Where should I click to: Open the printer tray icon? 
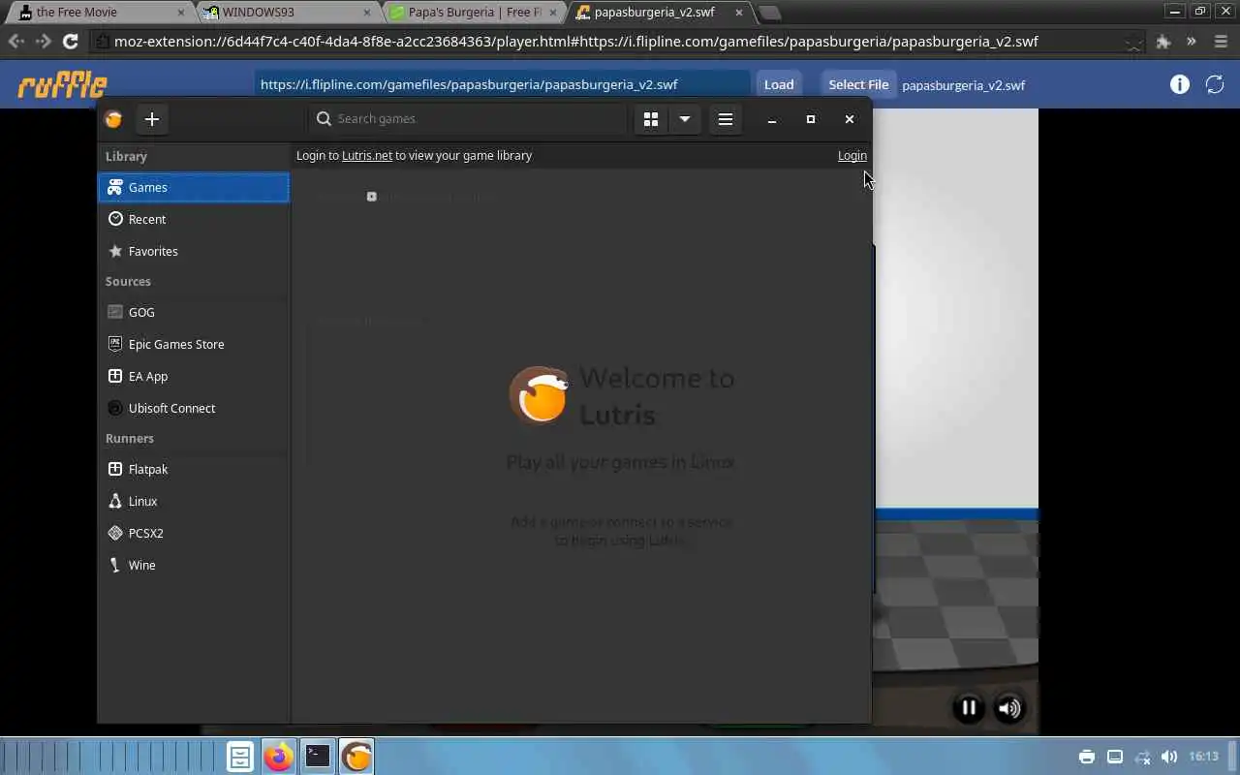pos(1087,757)
